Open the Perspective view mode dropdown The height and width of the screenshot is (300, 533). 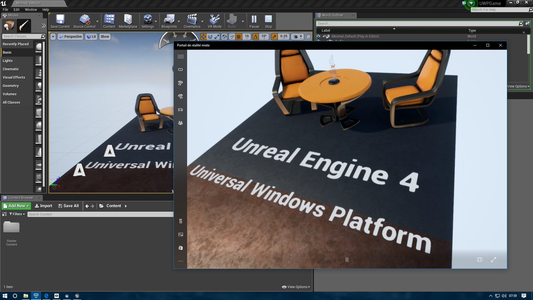(x=71, y=36)
